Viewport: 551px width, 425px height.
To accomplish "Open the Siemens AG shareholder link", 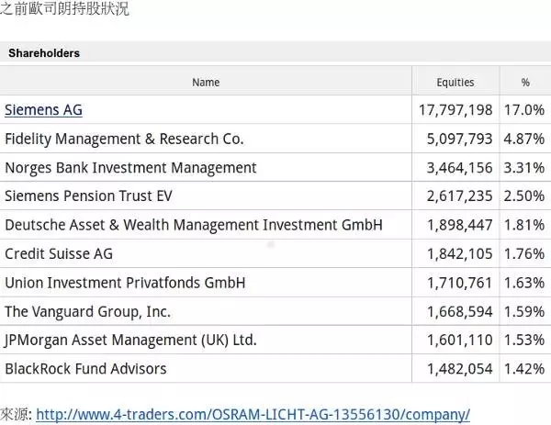I will click(x=43, y=110).
